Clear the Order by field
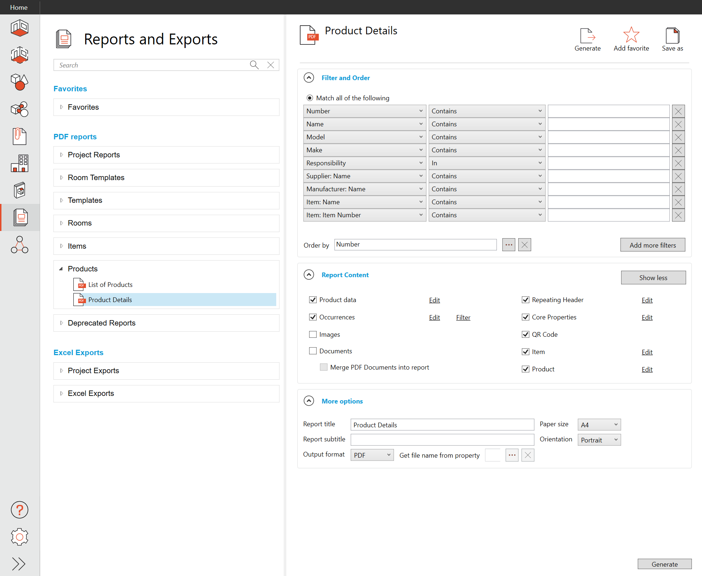702x576 pixels. pos(525,245)
